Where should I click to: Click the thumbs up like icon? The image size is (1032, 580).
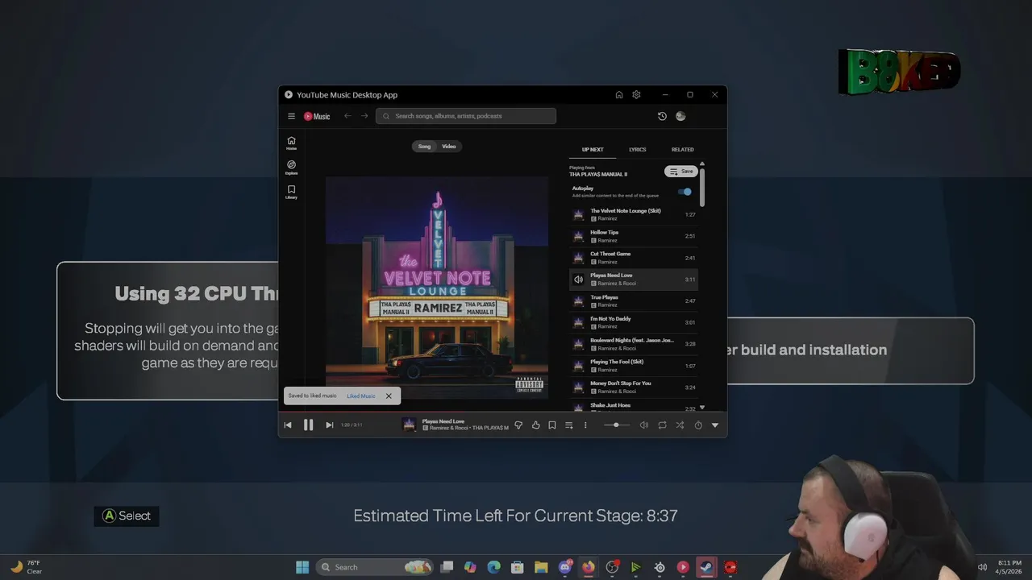(x=535, y=425)
